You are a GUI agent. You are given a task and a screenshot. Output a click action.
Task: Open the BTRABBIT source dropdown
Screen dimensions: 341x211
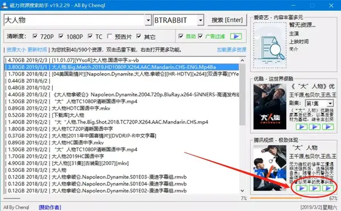(x=200, y=20)
